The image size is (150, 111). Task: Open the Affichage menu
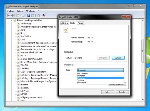click(30, 11)
